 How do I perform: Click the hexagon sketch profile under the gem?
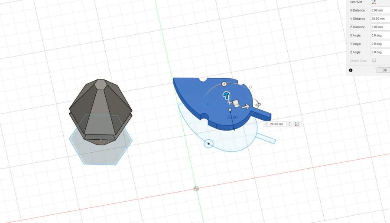click(x=101, y=154)
